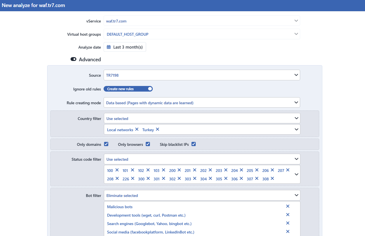This screenshot has height=236, width=365.
Task: Remove status code 308 tag
Action: point(272,178)
